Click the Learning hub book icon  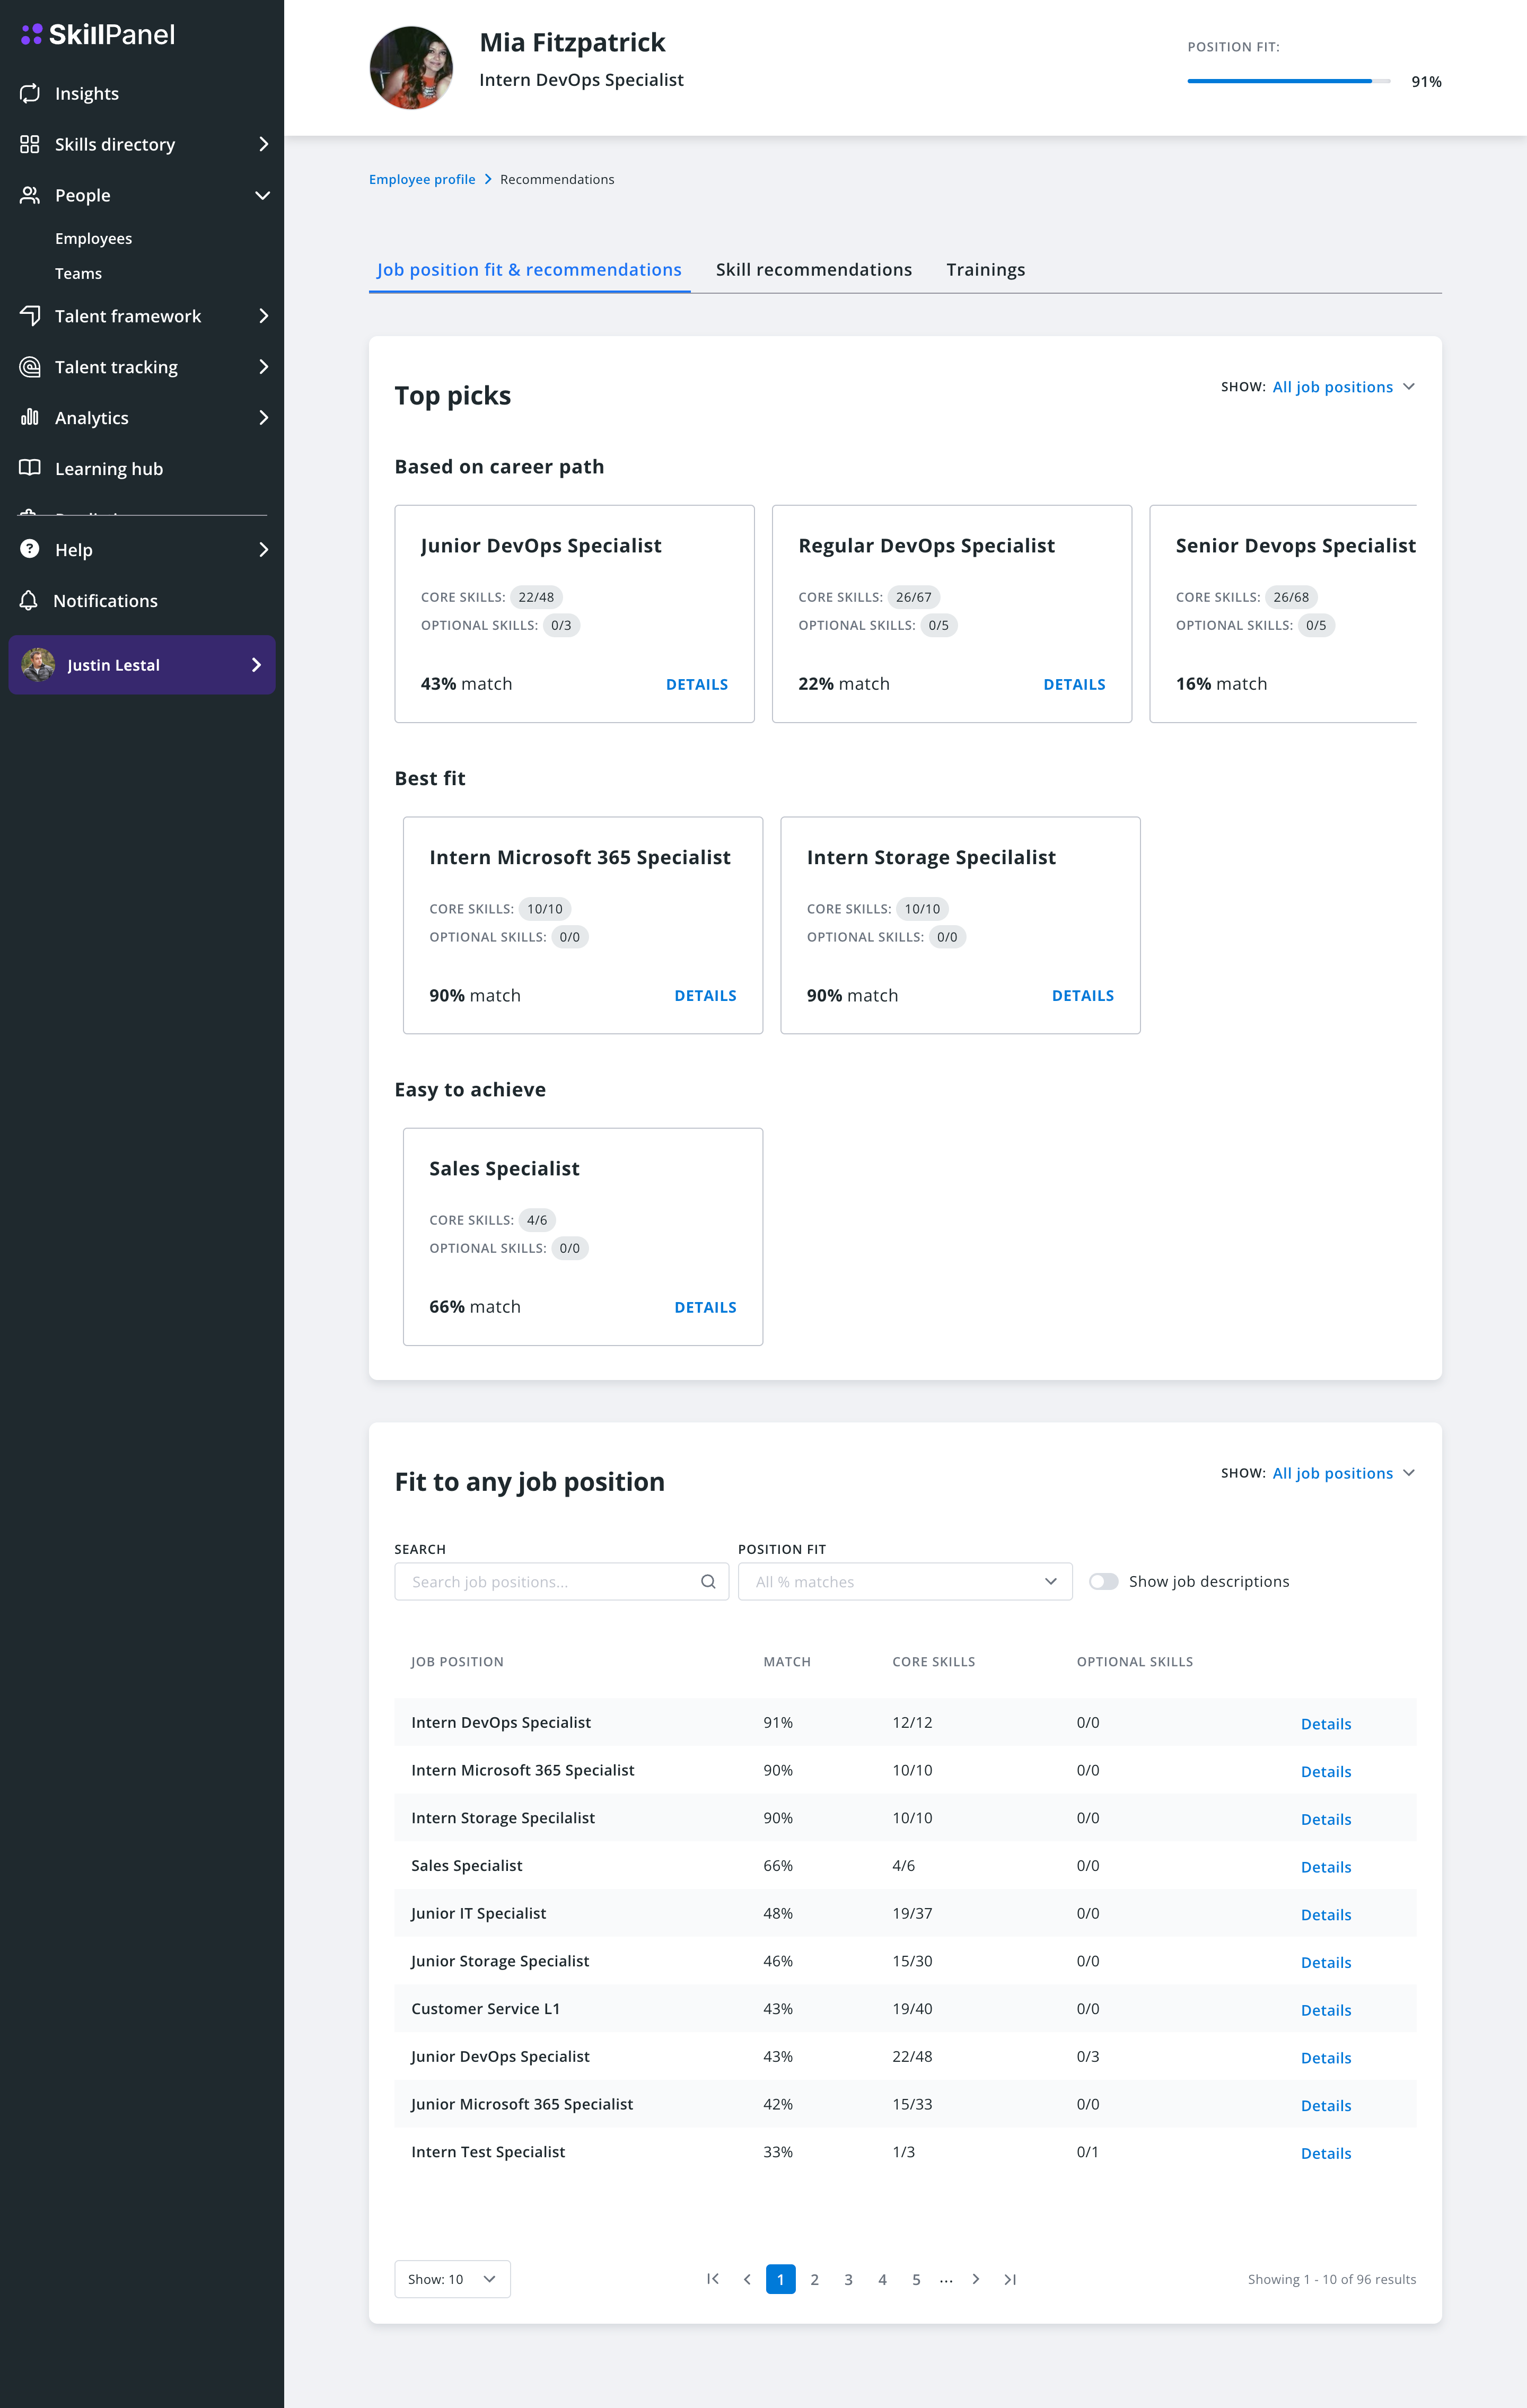coord(30,468)
